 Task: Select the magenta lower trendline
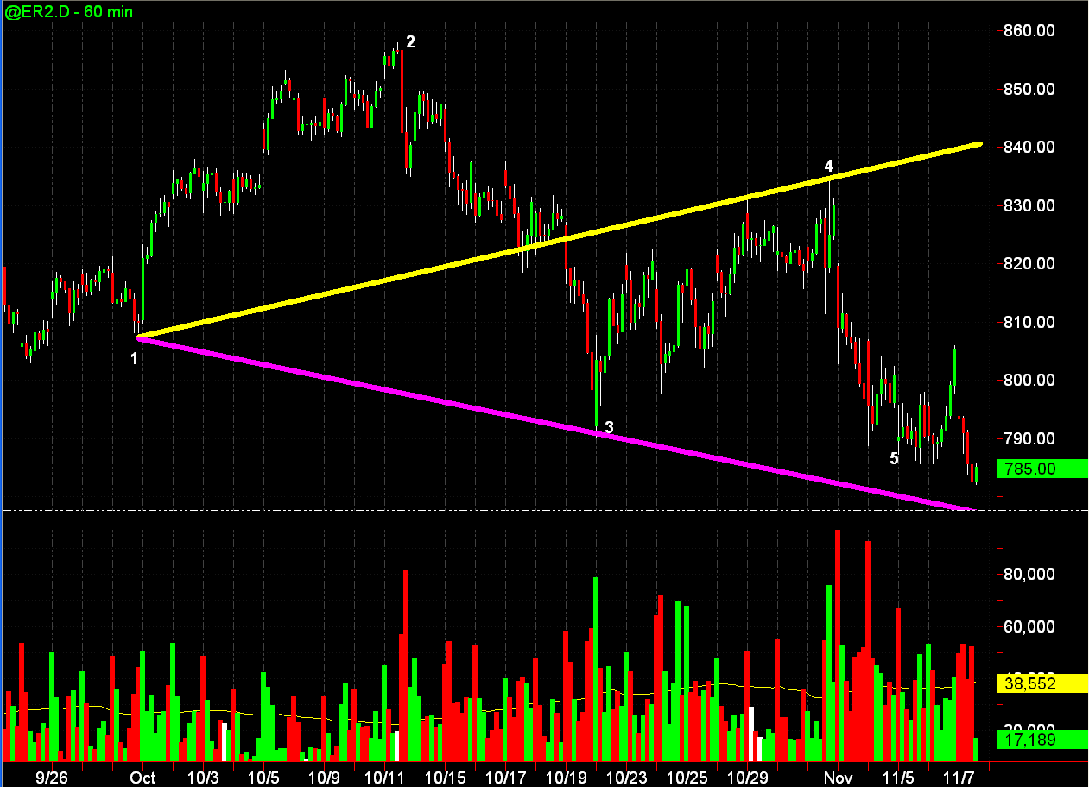(557, 423)
